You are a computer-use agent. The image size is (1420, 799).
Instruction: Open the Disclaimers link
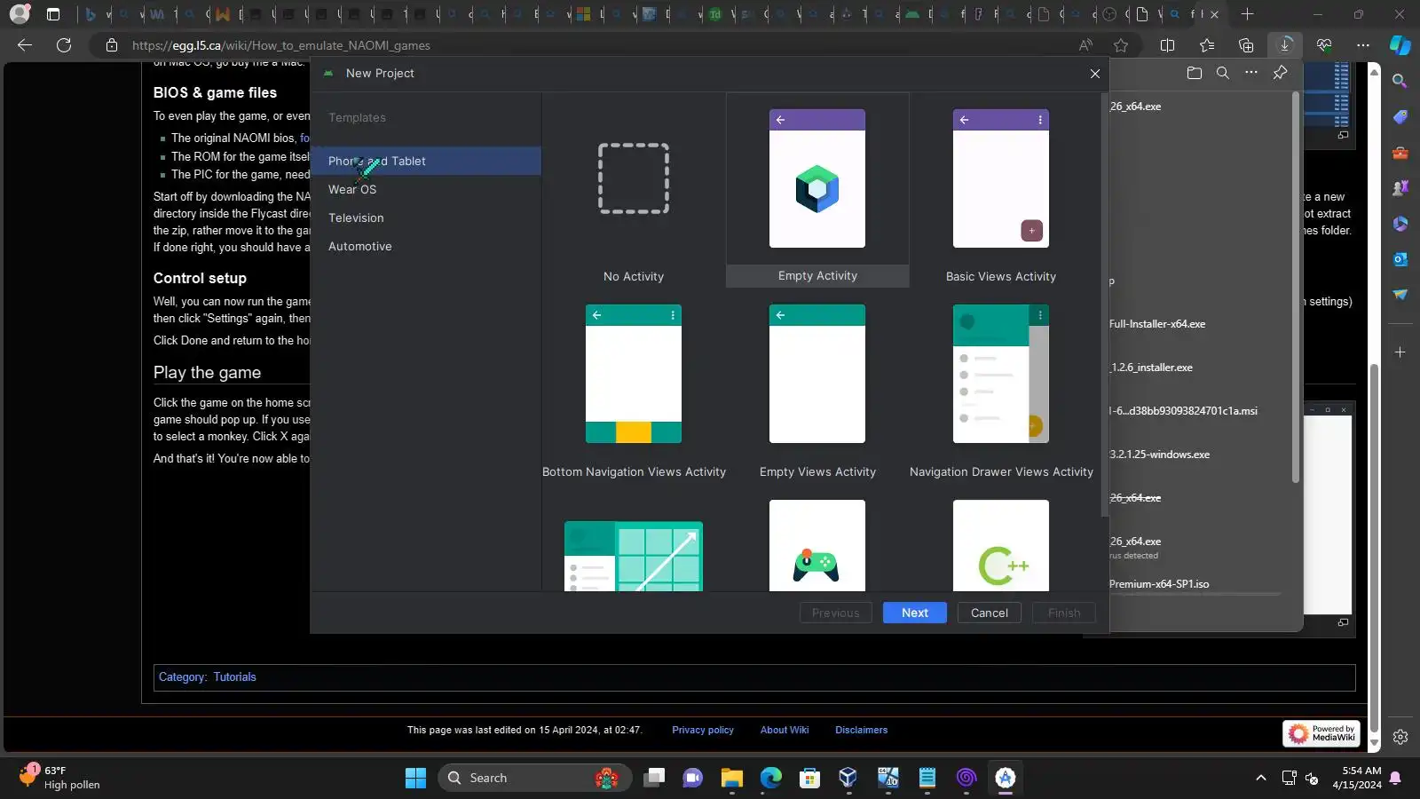pos(861,730)
